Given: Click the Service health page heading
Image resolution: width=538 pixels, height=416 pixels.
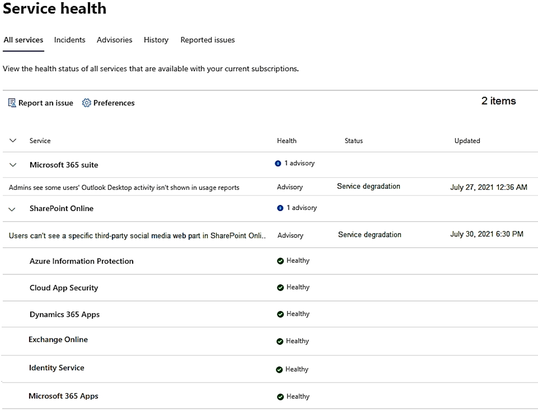Looking at the screenshot, I should tap(54, 8).
